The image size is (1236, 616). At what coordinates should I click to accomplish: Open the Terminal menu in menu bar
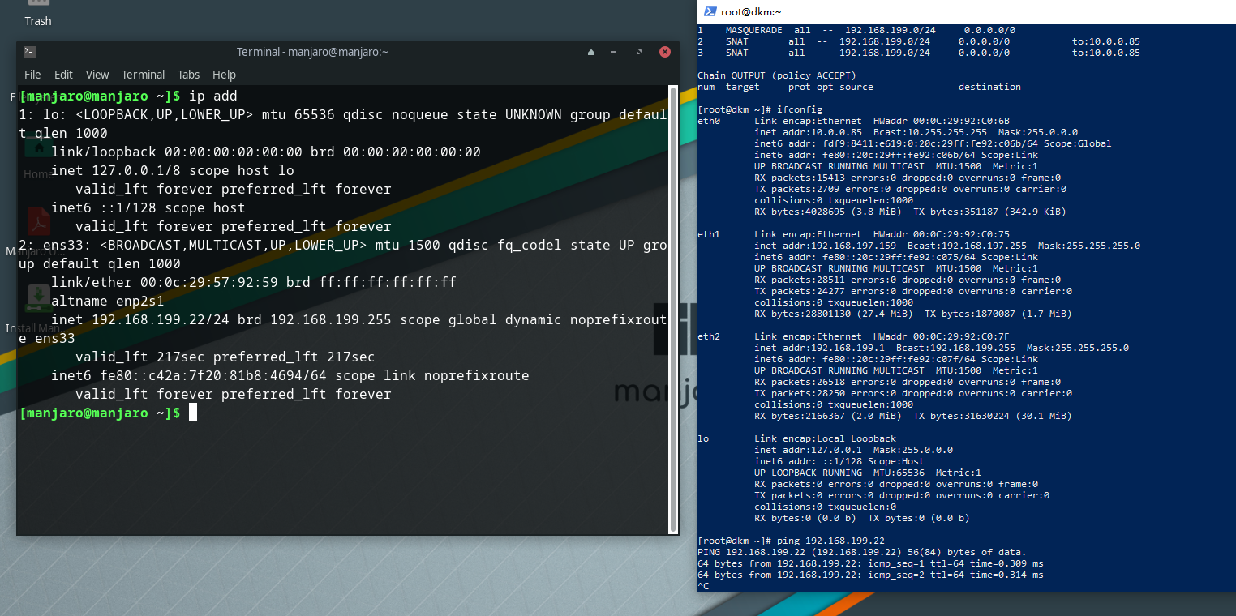pyautogui.click(x=144, y=75)
